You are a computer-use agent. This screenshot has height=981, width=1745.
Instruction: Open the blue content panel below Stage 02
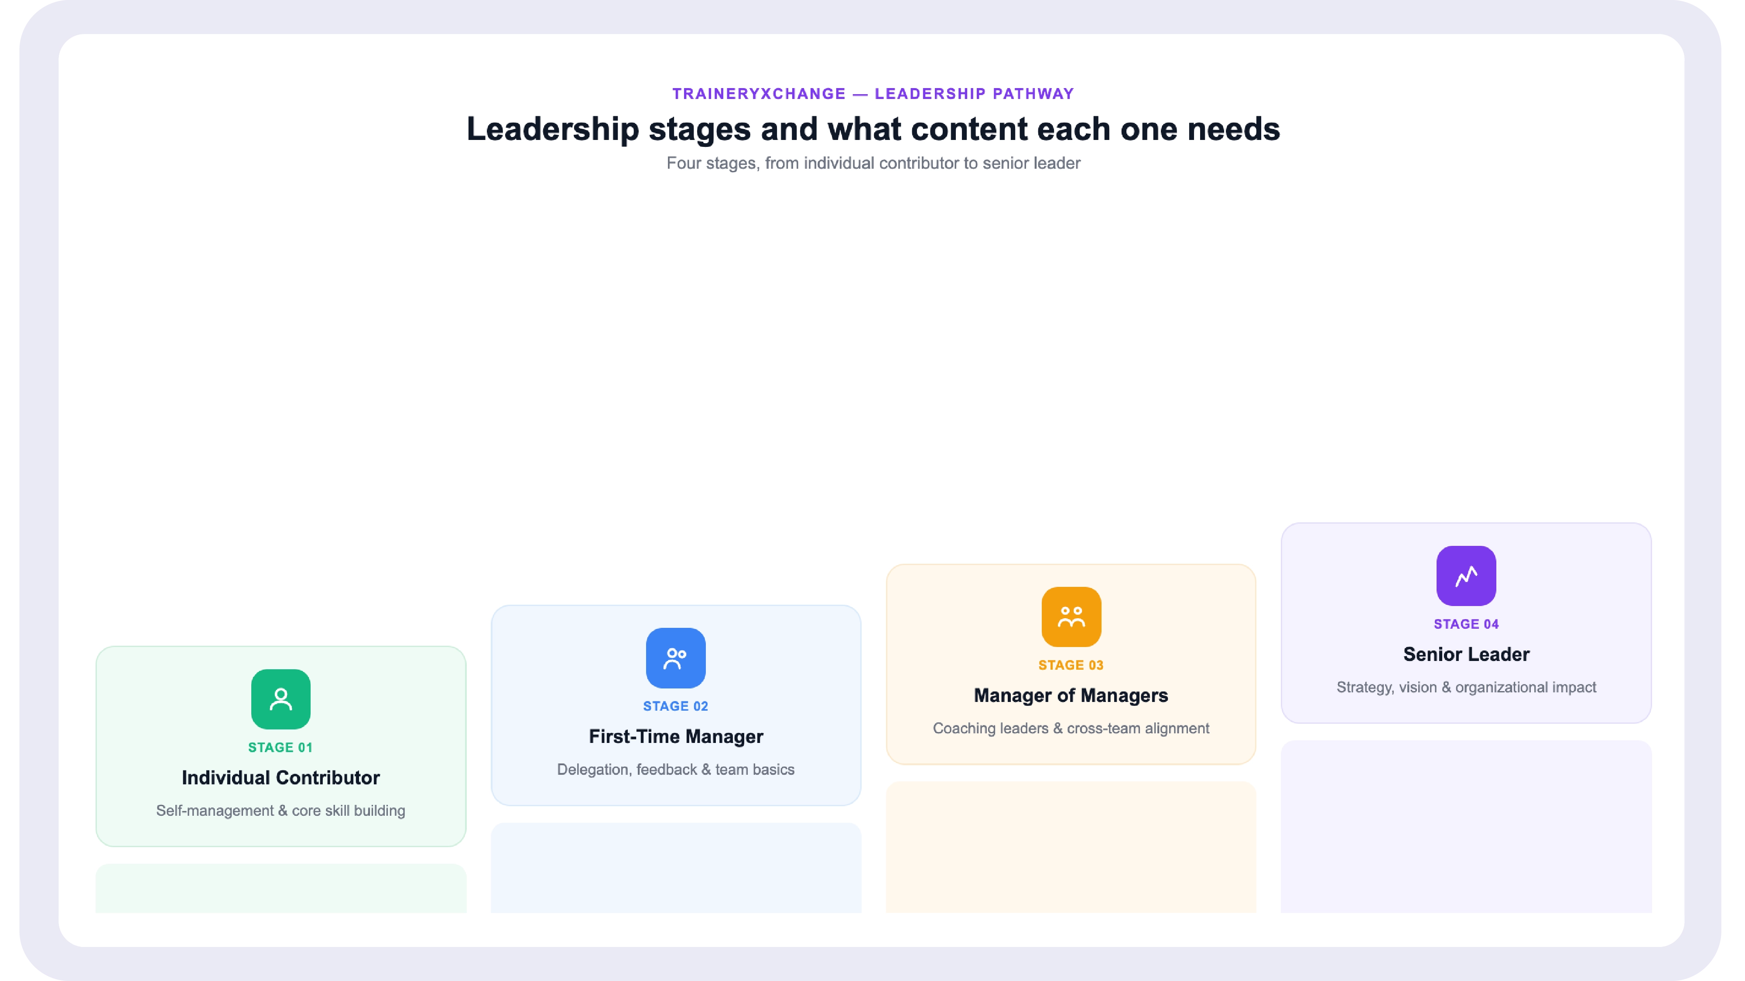click(x=675, y=868)
